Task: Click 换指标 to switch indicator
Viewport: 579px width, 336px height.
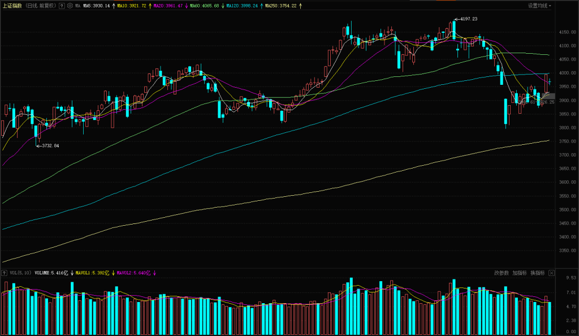Action: (x=537, y=273)
